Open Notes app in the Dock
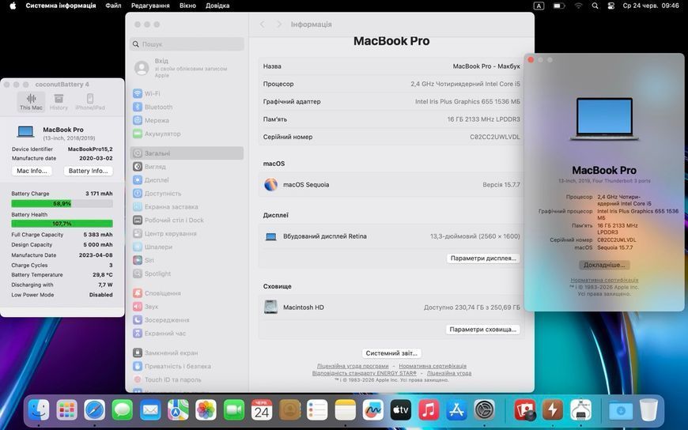The image size is (688, 430). pos(346,411)
